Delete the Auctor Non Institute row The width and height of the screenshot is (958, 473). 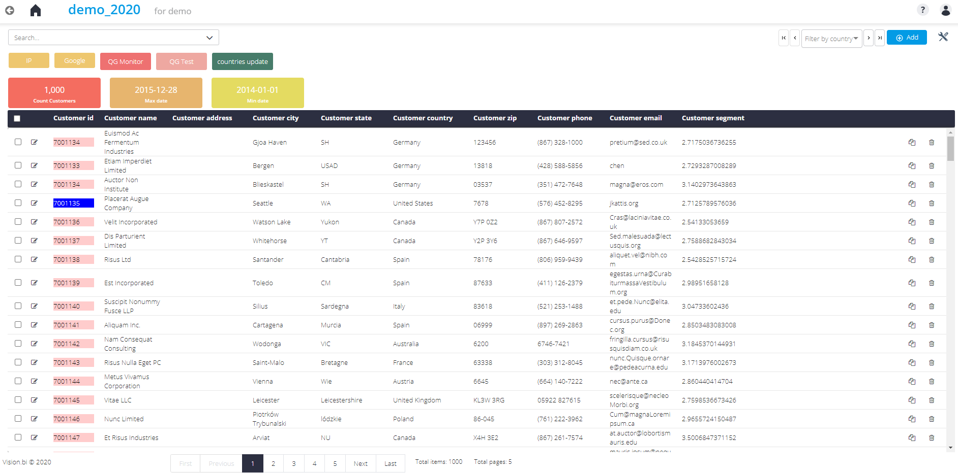coord(932,184)
